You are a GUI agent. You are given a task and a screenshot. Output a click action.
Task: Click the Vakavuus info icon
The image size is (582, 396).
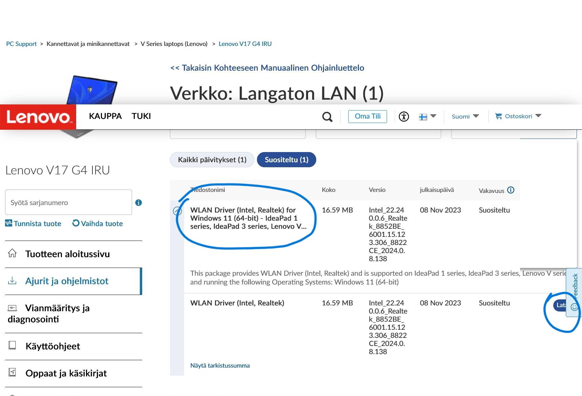[511, 190]
